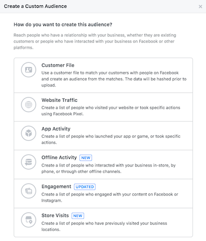This screenshot has width=206, height=241.
Task: Click the NEW badge beside Store Visits
Action: click(78, 216)
